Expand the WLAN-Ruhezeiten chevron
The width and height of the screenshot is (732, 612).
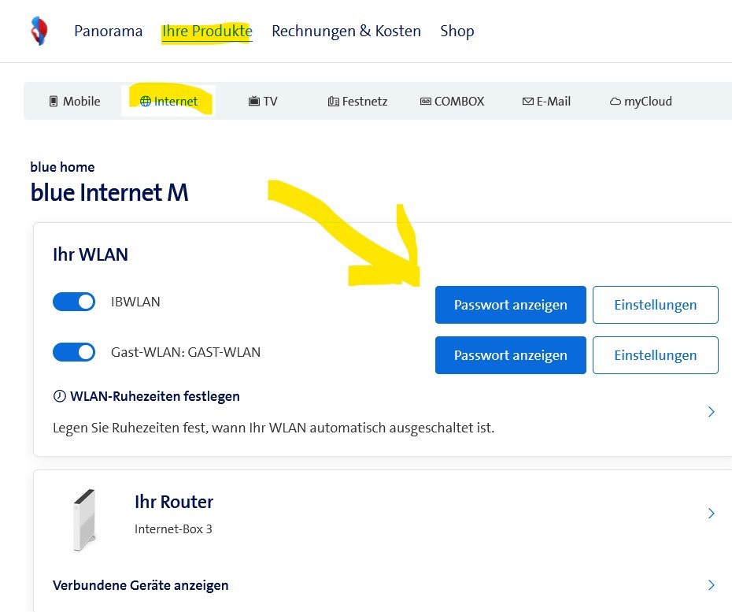711,411
